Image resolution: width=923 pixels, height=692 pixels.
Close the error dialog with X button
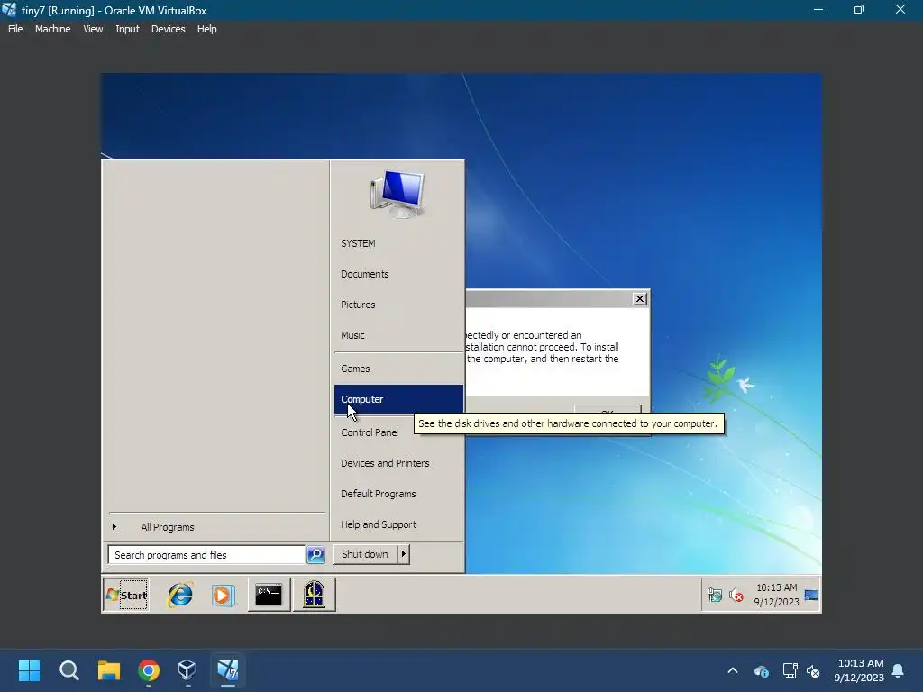639,299
